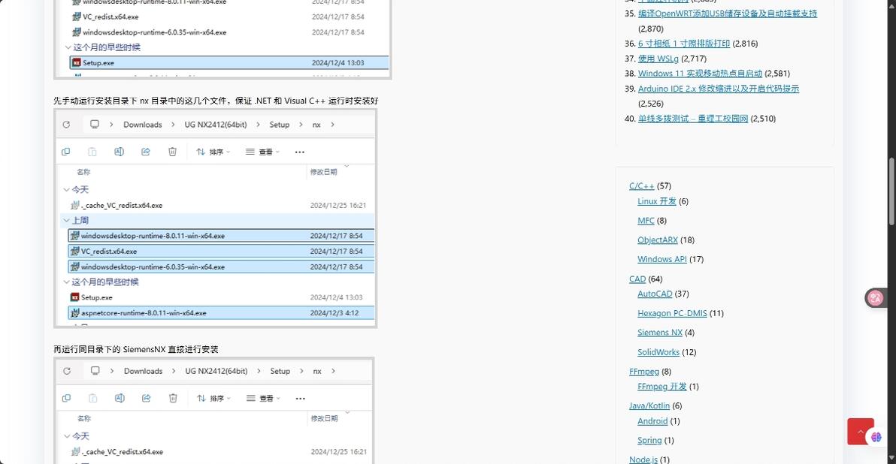Open sort 排序 dropdown in image below '再运行同目录' text

coord(213,399)
